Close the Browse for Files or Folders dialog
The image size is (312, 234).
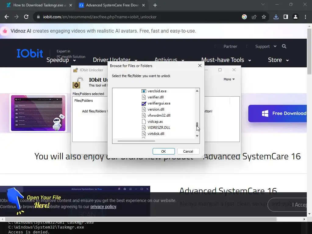(x=200, y=66)
